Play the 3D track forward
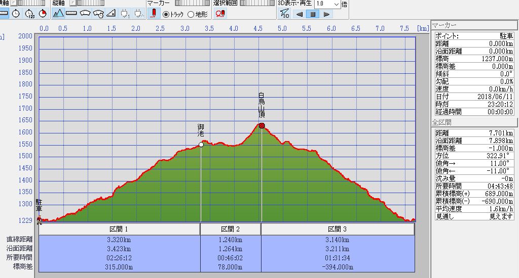The height and width of the screenshot is (278, 519). click(326, 14)
